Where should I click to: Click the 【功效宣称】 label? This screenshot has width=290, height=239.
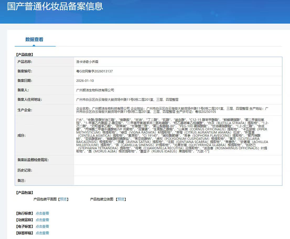point(25,220)
